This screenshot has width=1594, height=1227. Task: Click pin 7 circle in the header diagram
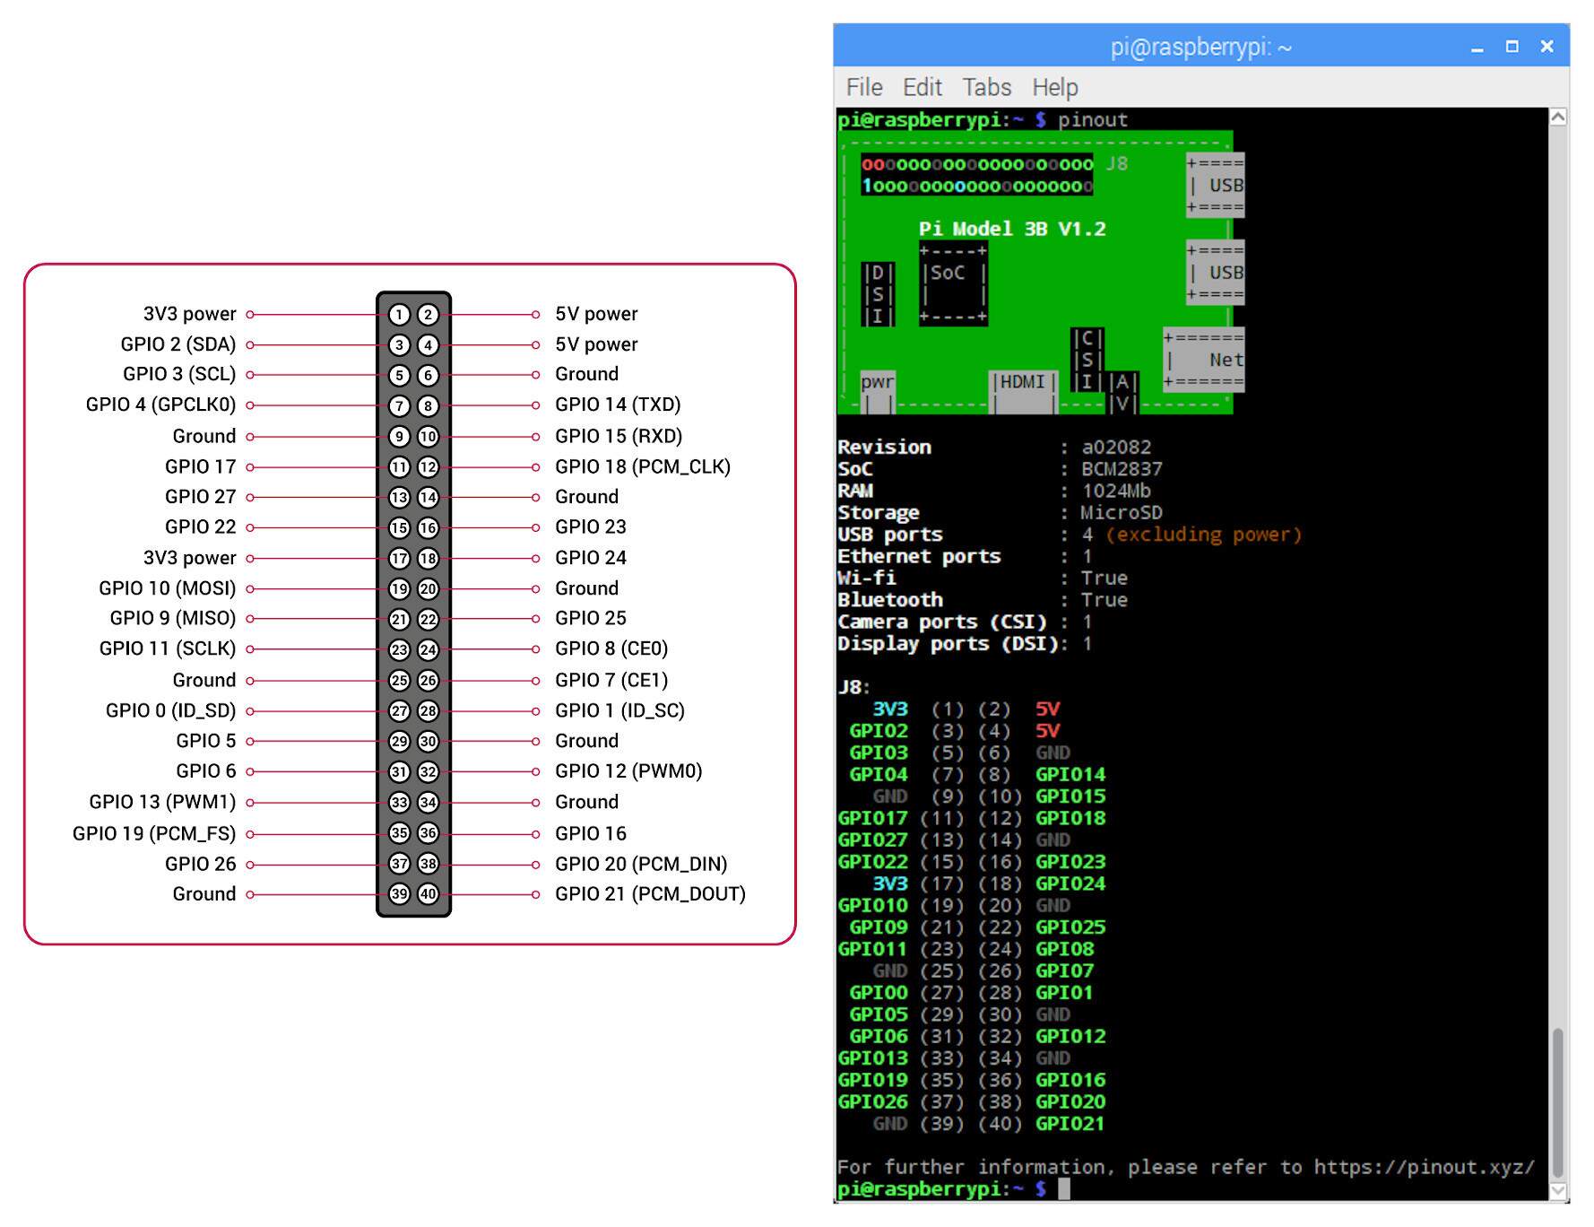(x=399, y=406)
